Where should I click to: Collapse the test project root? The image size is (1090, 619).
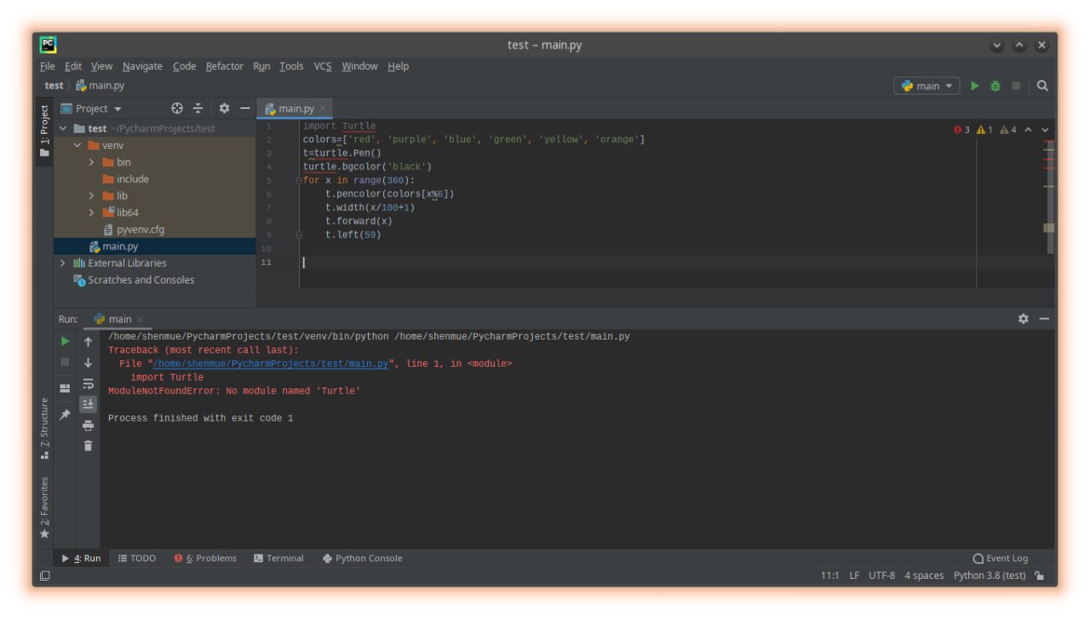pos(62,129)
